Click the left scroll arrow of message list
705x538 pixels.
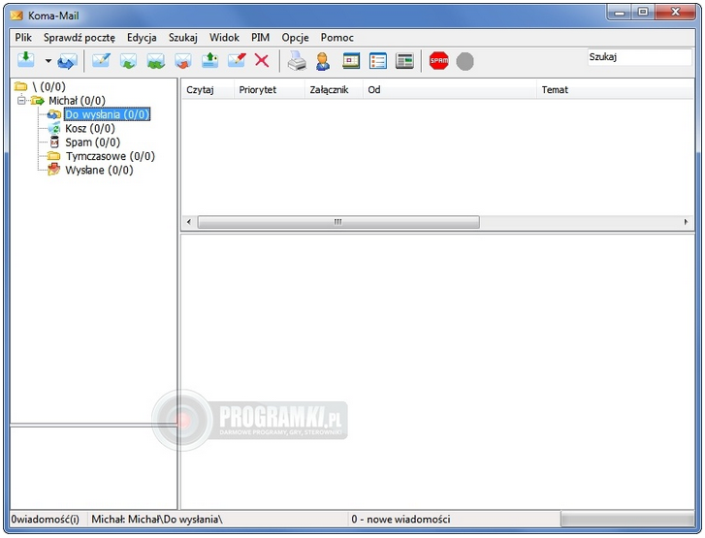189,222
